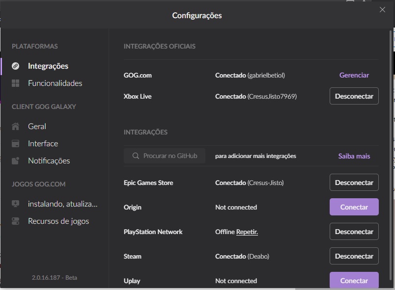Click the INTEGRAÇÕES OFICIAIS heading
Image resolution: width=395 pixels, height=290 pixels.
pyautogui.click(x=160, y=46)
